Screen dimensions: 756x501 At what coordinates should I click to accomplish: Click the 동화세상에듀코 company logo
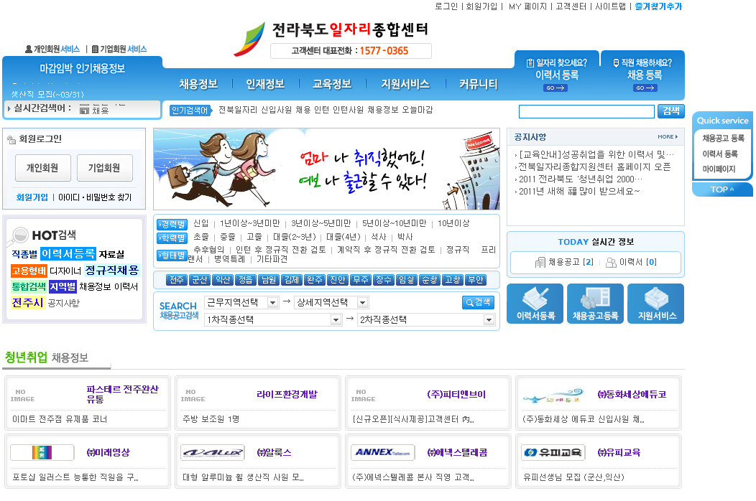tap(553, 395)
